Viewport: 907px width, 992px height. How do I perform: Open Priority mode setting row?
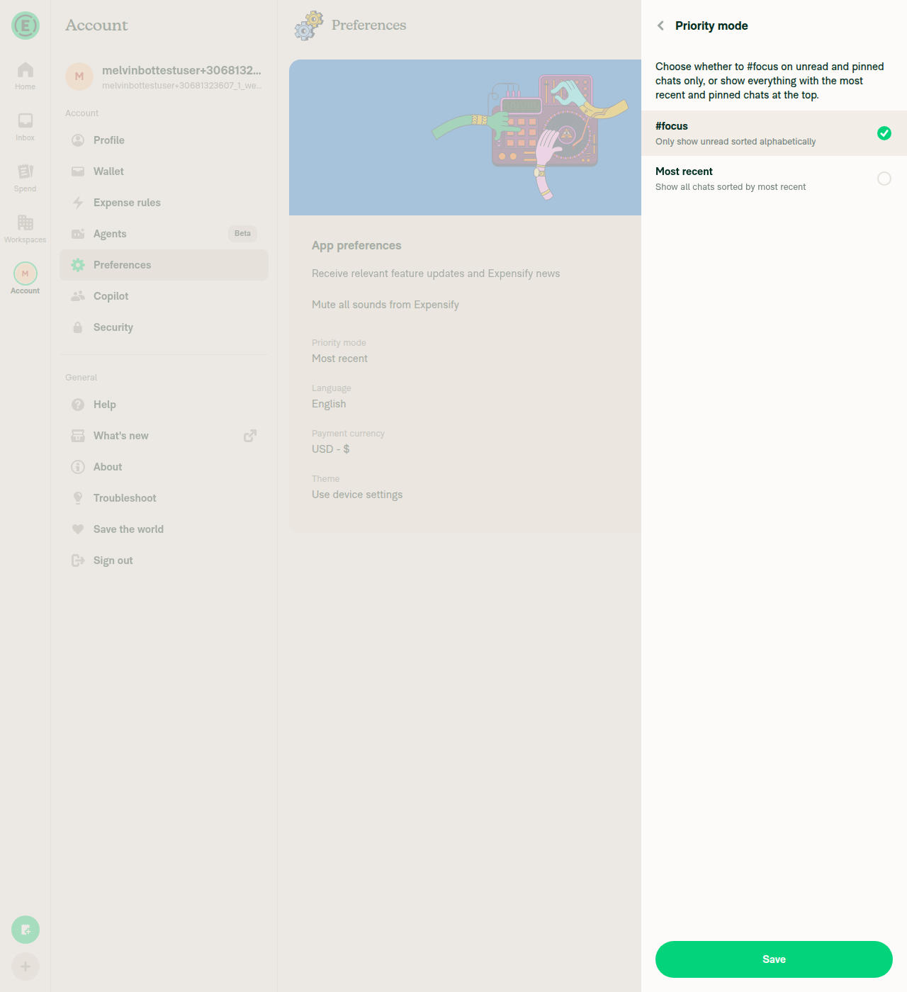tap(465, 351)
